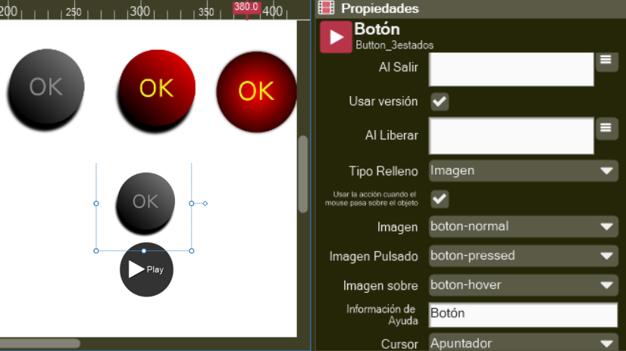Toggle the Usar versión checkbox

(440, 101)
